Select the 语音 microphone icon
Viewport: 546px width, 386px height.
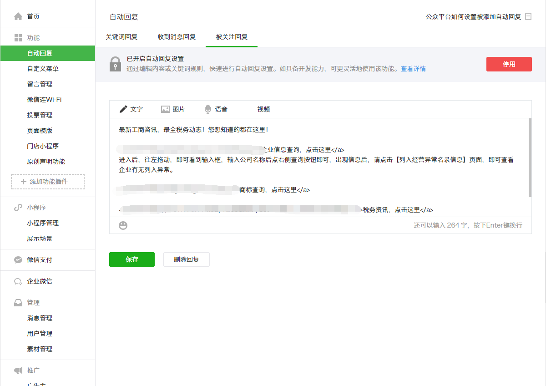tap(208, 109)
